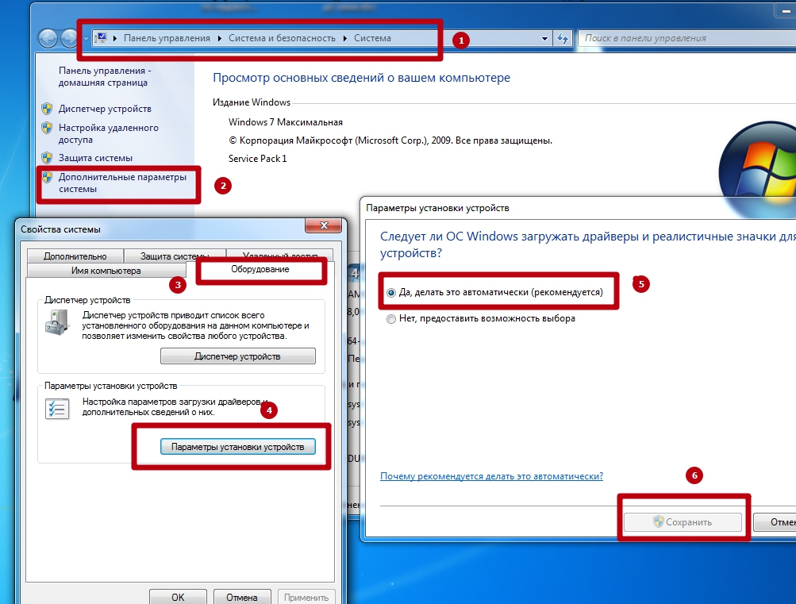Close the Свойства системы dialog
Viewport: 796px width, 604px height.
[x=324, y=225]
